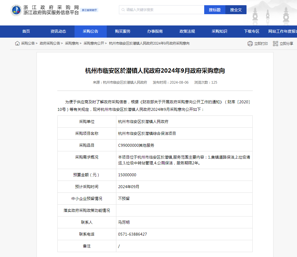Click 立即分享 to share the page
The width and height of the screenshot is (297, 257).
click(286, 44)
